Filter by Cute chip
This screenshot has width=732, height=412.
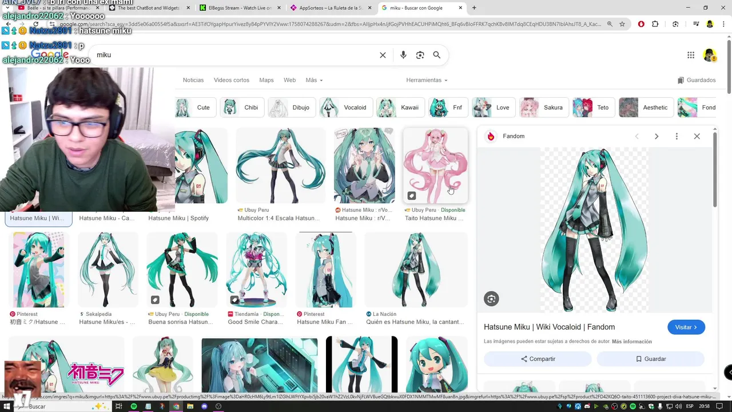pyautogui.click(x=196, y=108)
